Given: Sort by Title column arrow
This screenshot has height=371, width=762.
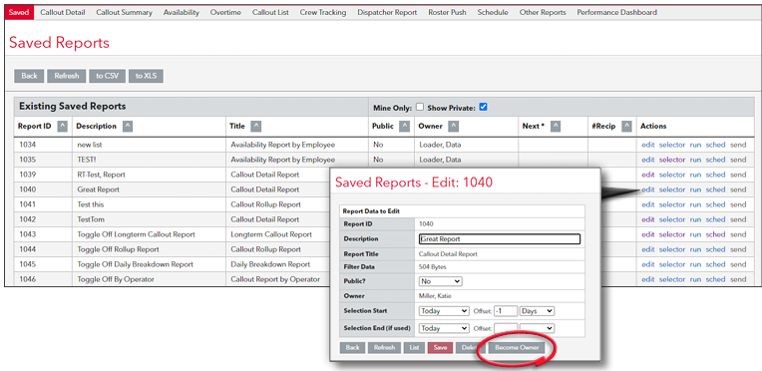Looking at the screenshot, I should click(x=256, y=127).
